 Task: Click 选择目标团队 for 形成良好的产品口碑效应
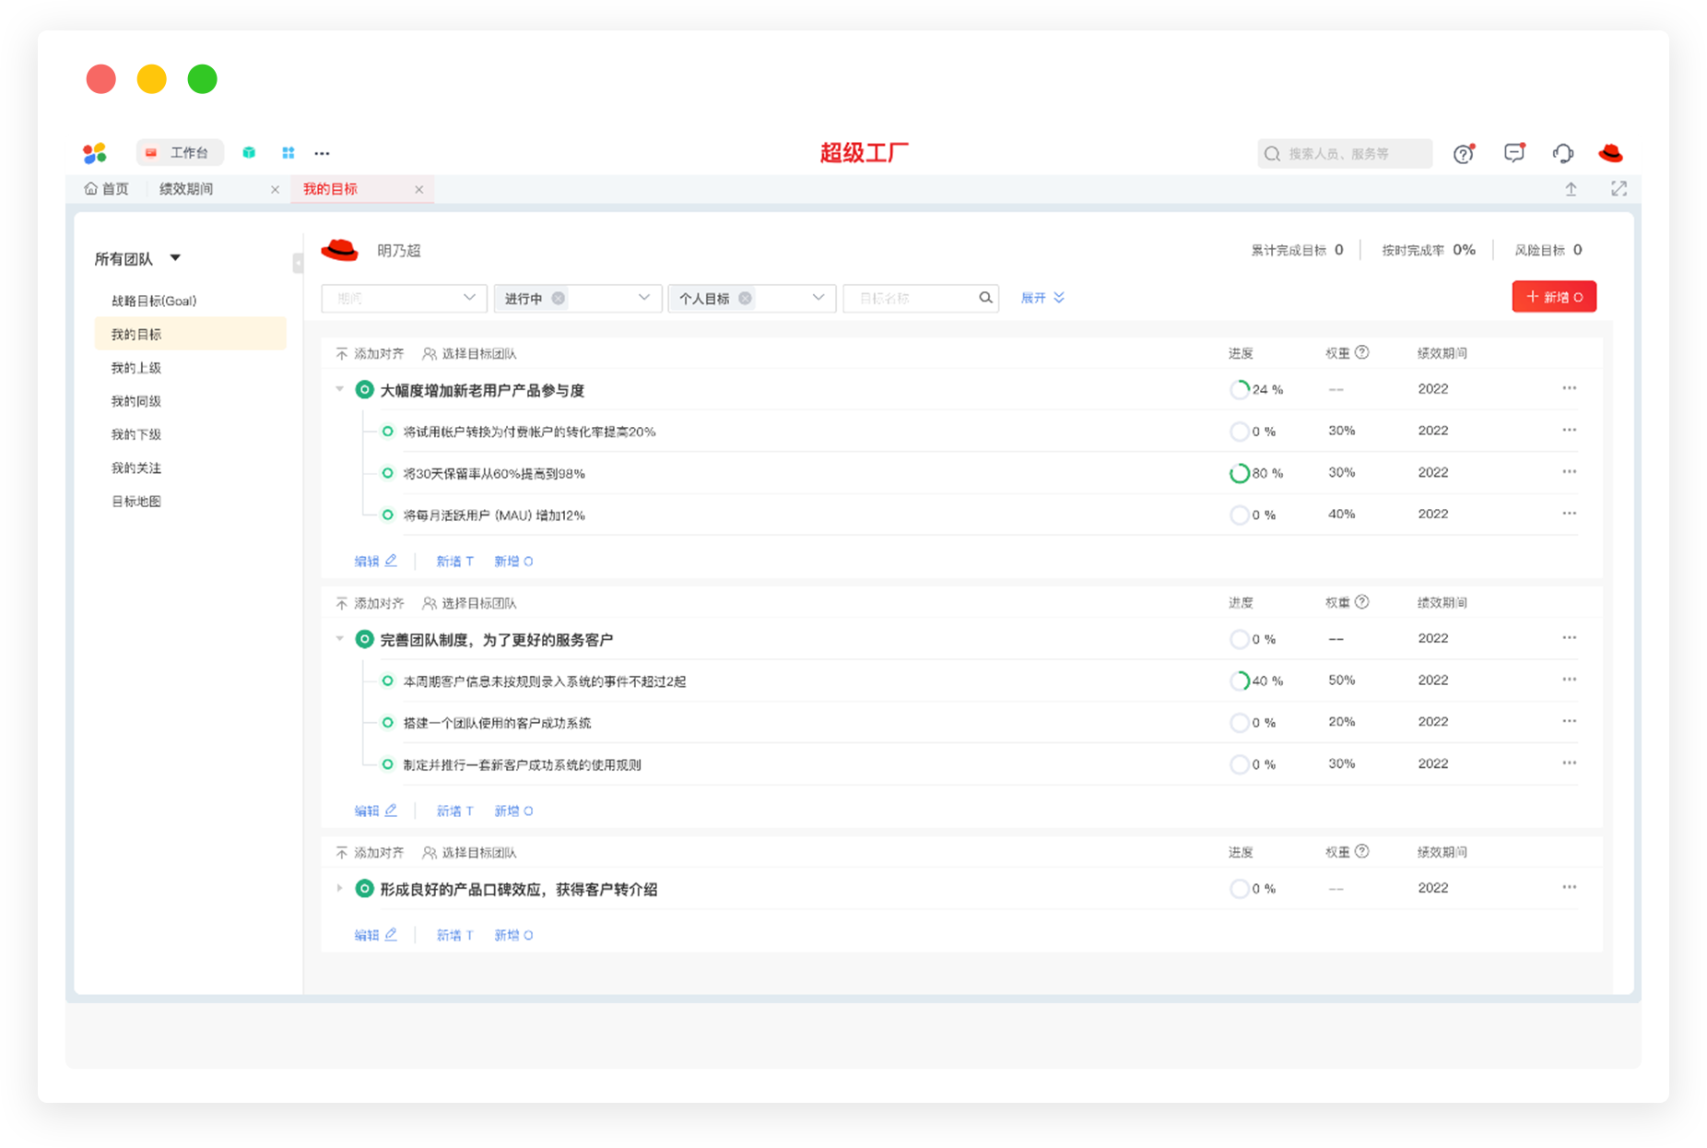pos(469,853)
